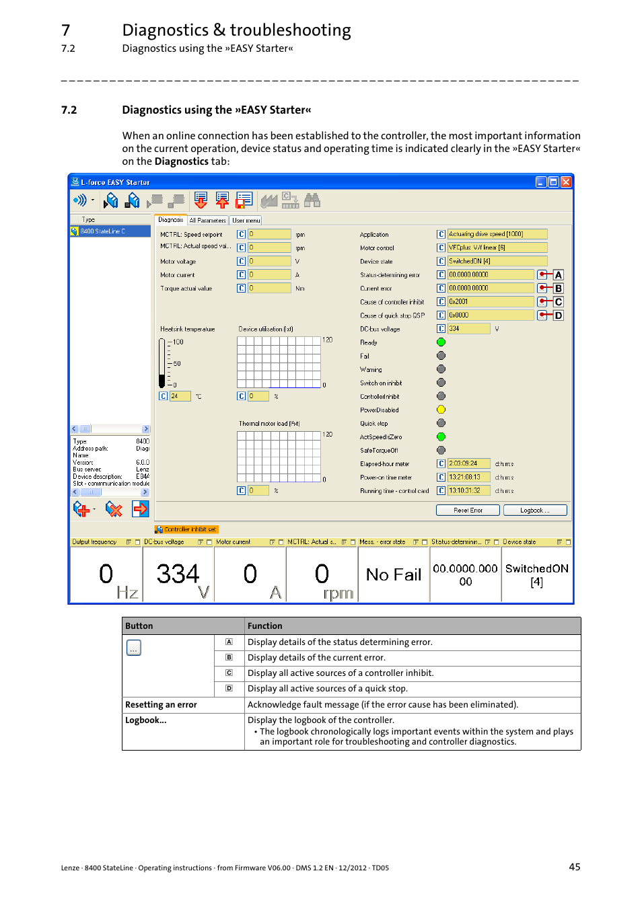Click the remove device red X icon
This screenshot has height=908, width=642.
pyautogui.click(x=114, y=509)
